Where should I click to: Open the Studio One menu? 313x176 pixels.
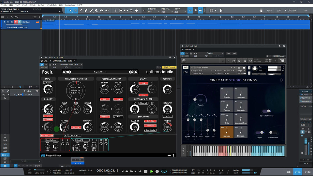coord(69,6)
